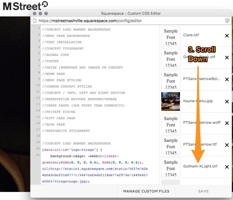Image resolution: width=233 pixels, height=200 pixels.
Task: Click the page icon beside the URL
Action: pos(34,21)
